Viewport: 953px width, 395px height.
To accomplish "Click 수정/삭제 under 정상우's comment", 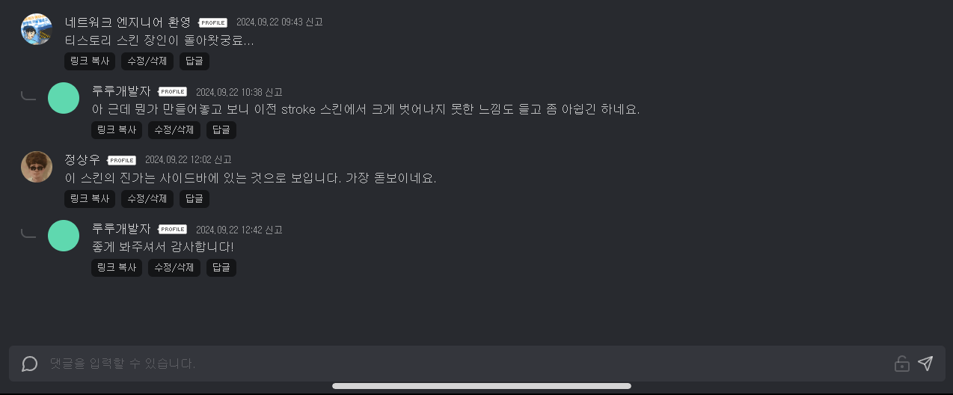I will (147, 199).
